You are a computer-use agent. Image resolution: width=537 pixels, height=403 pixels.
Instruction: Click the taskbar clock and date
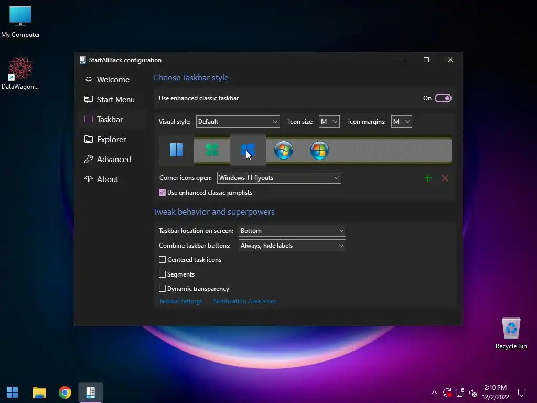496,393
